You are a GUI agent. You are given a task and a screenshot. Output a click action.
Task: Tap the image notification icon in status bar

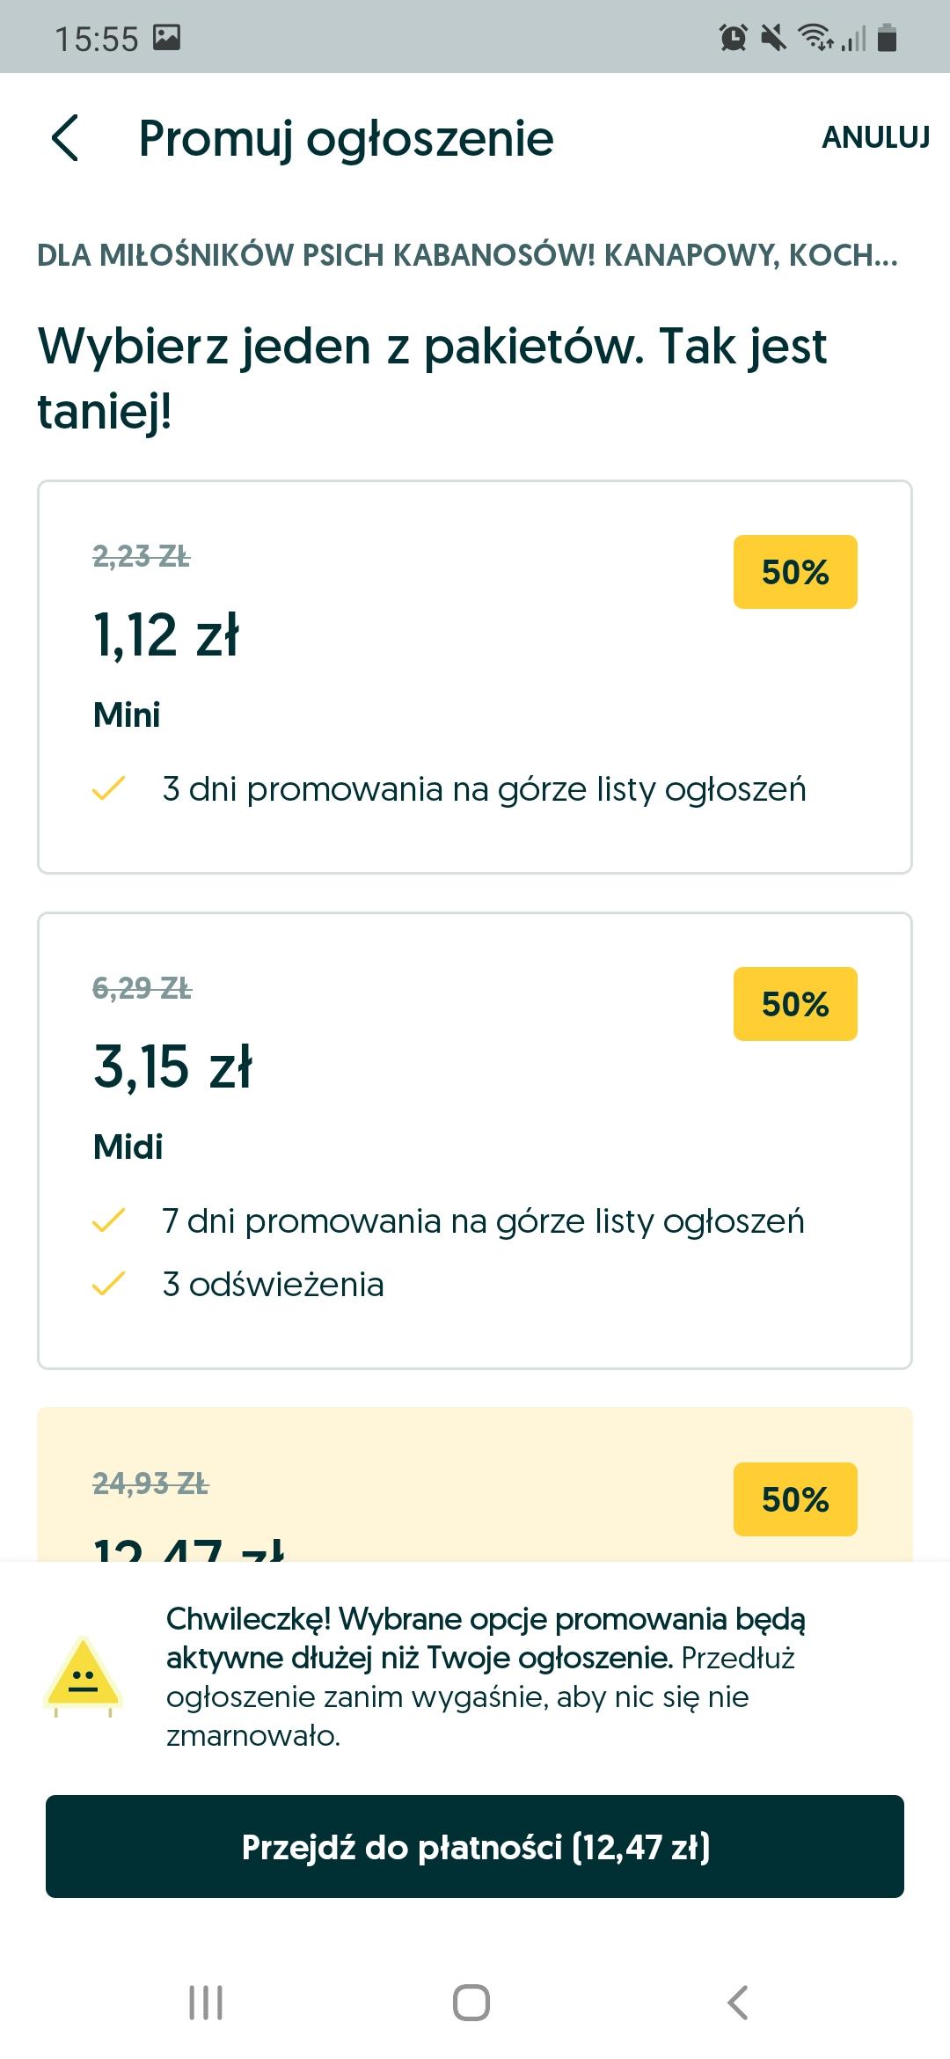click(167, 37)
